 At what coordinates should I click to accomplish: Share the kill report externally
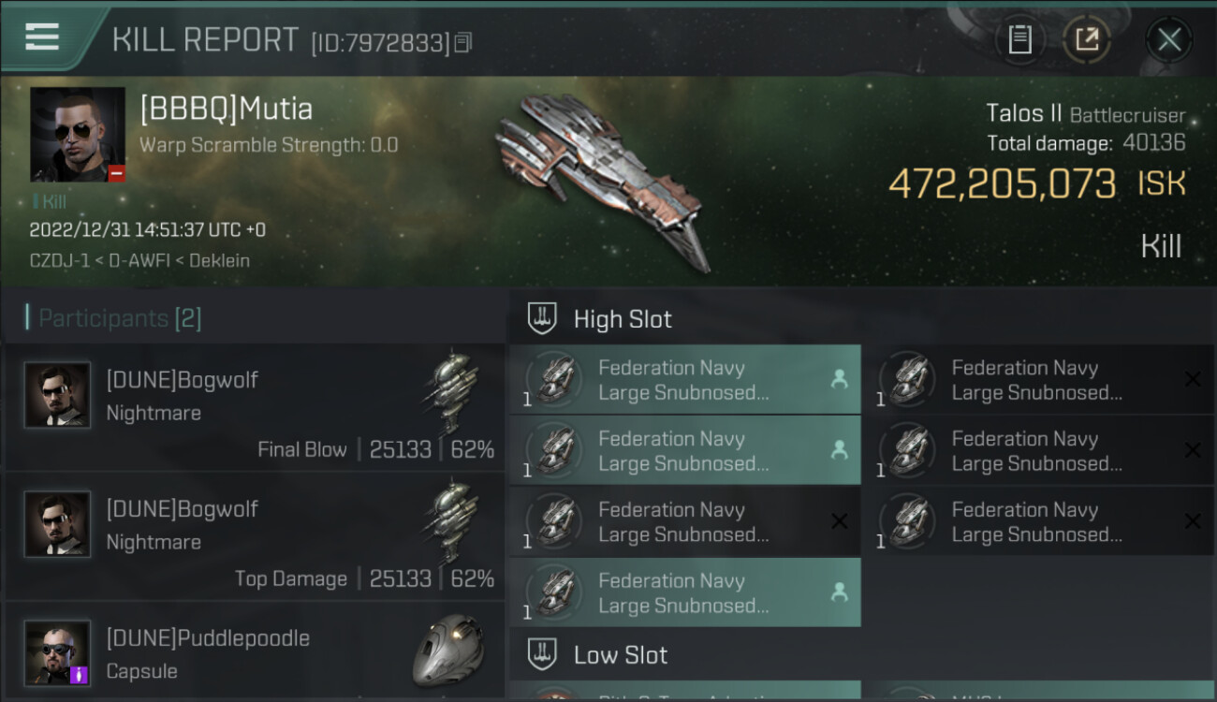click(x=1086, y=39)
